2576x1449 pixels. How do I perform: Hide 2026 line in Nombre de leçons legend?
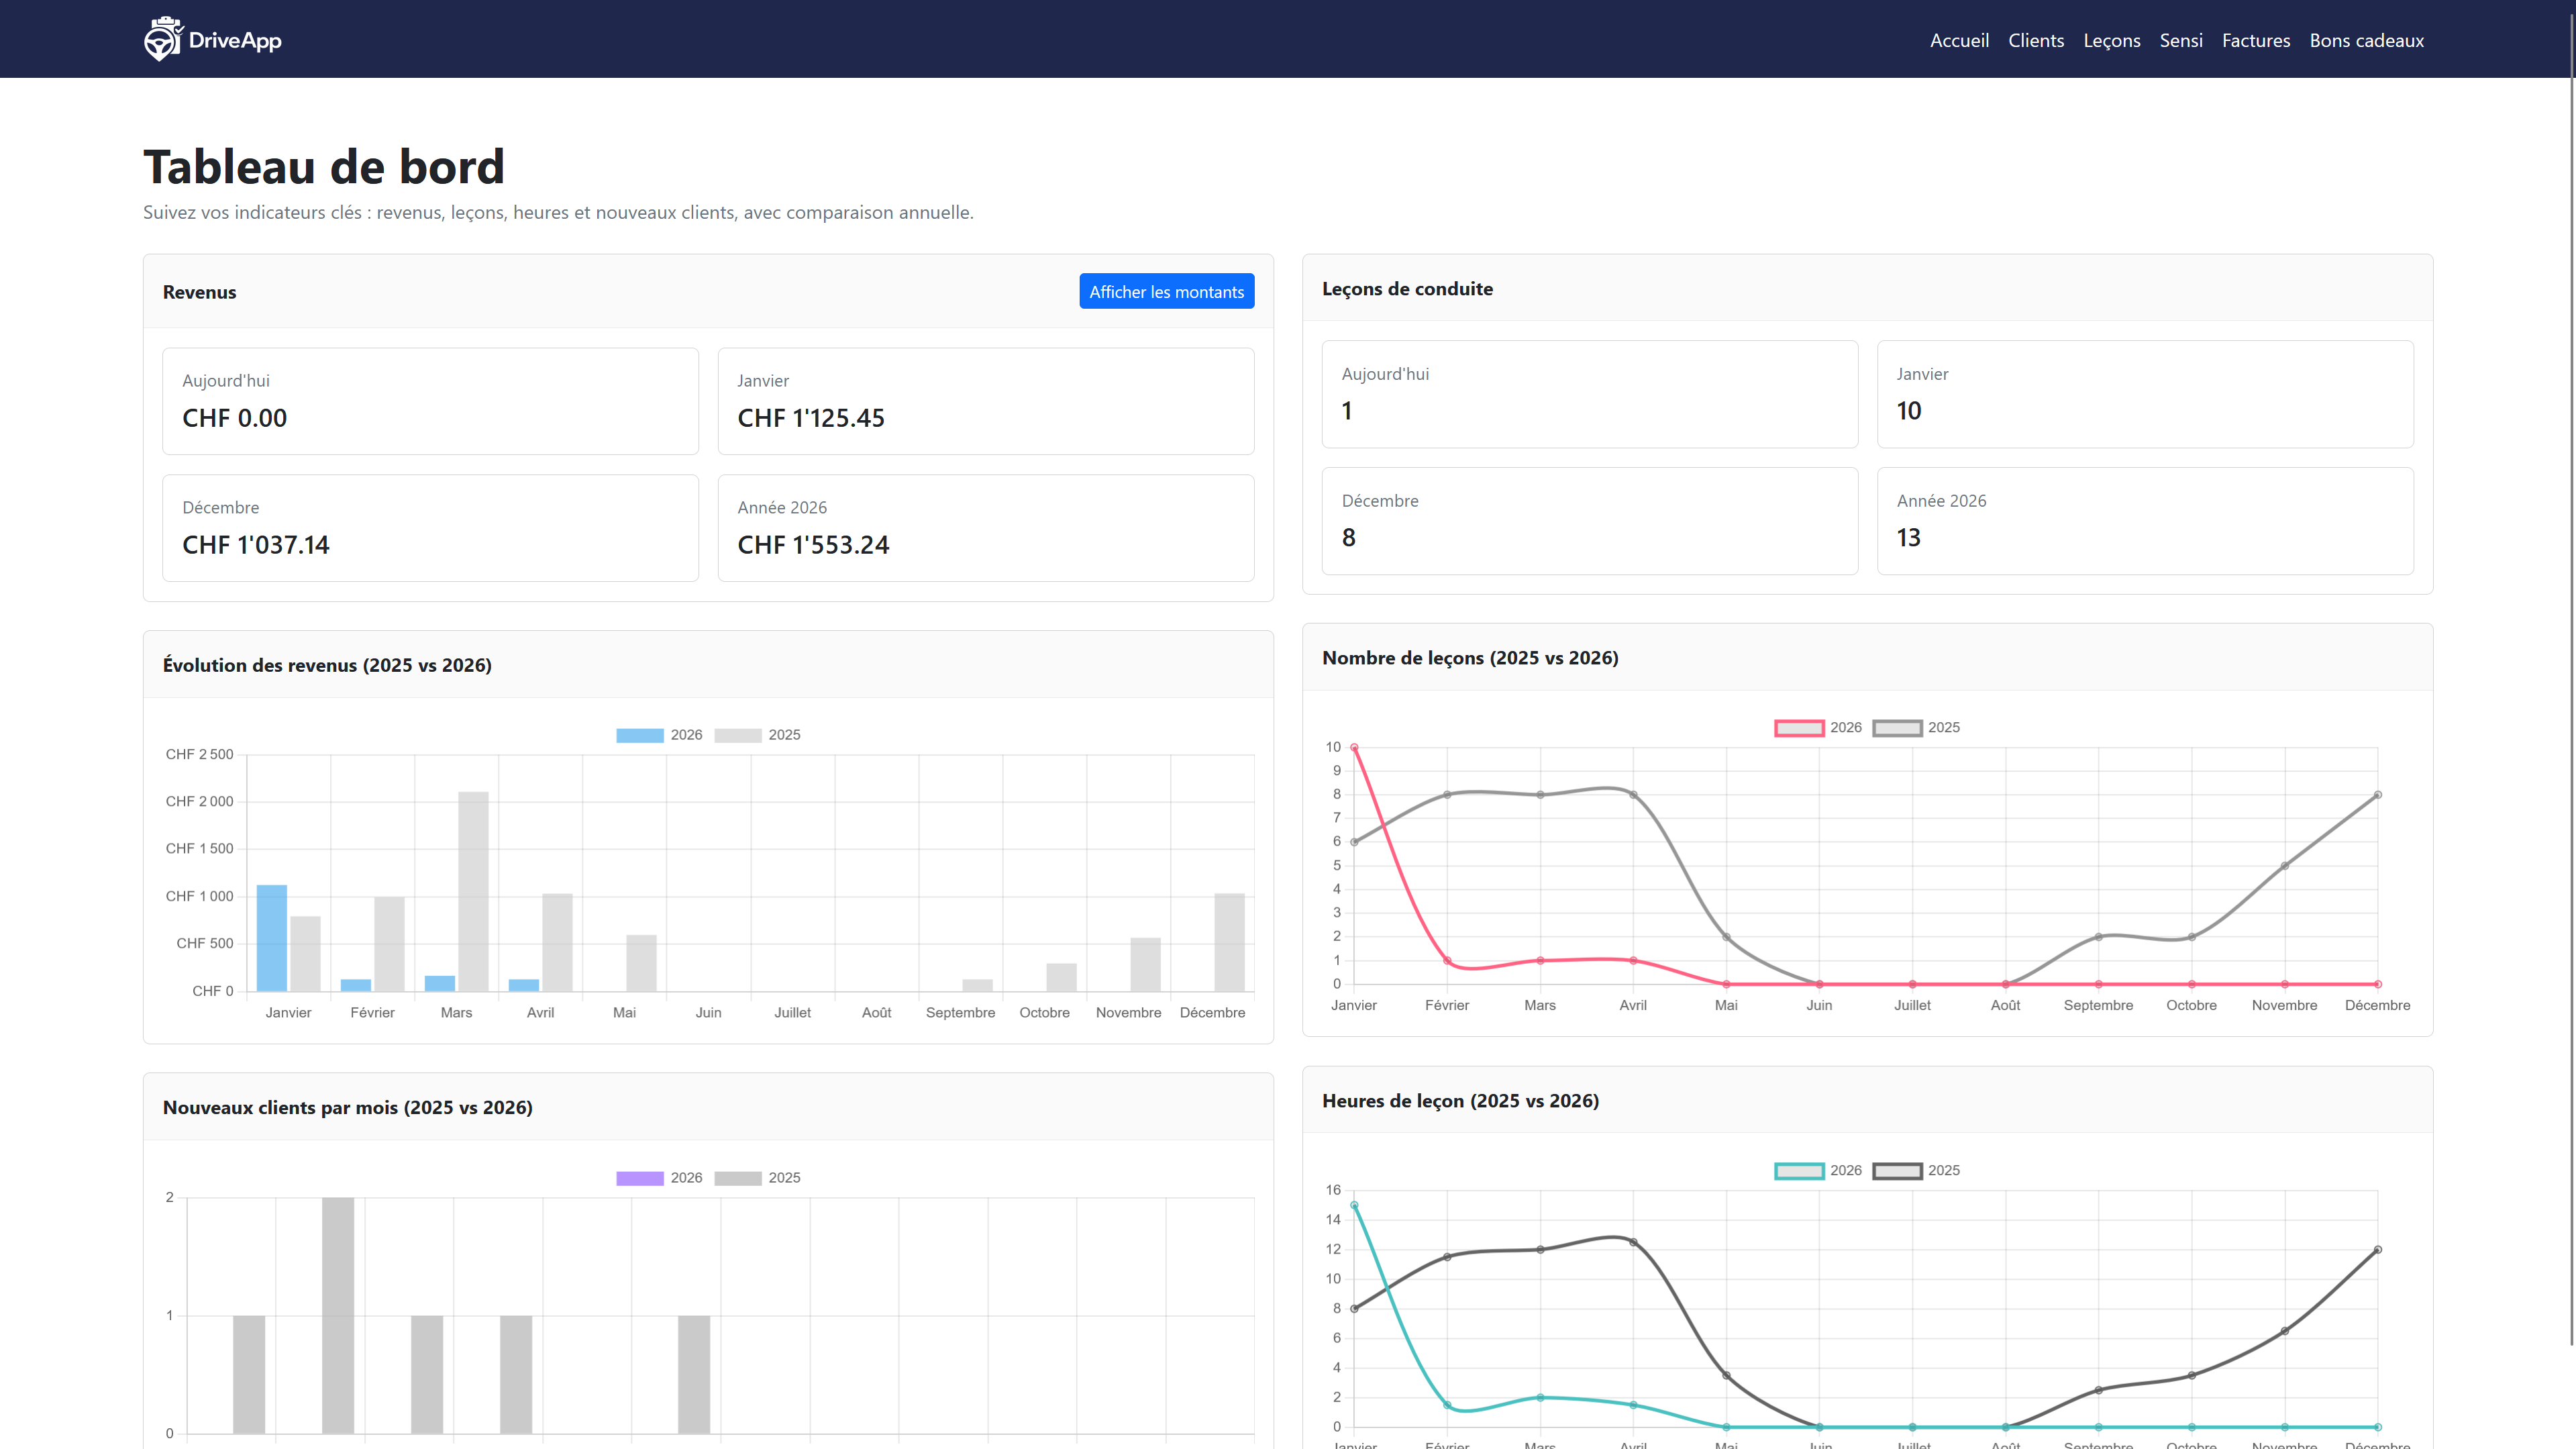(1799, 728)
